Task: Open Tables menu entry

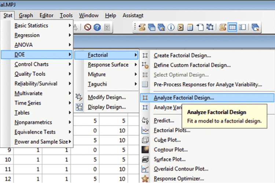Action: pos(37,112)
